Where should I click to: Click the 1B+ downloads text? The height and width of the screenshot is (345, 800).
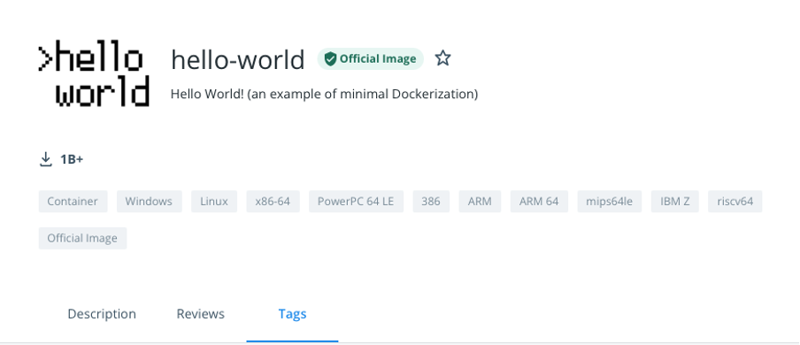72,159
